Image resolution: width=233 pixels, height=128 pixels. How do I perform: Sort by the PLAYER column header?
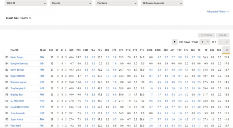point(15,50)
